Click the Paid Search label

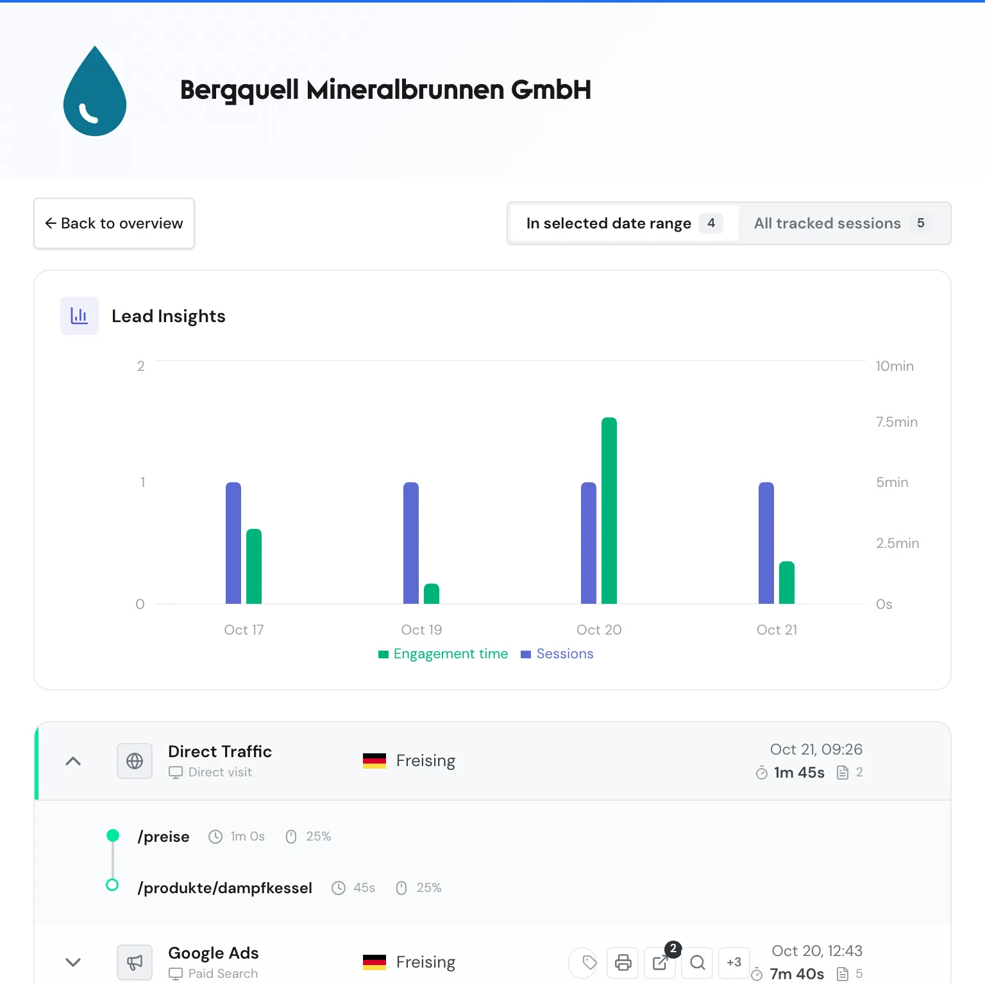click(223, 973)
